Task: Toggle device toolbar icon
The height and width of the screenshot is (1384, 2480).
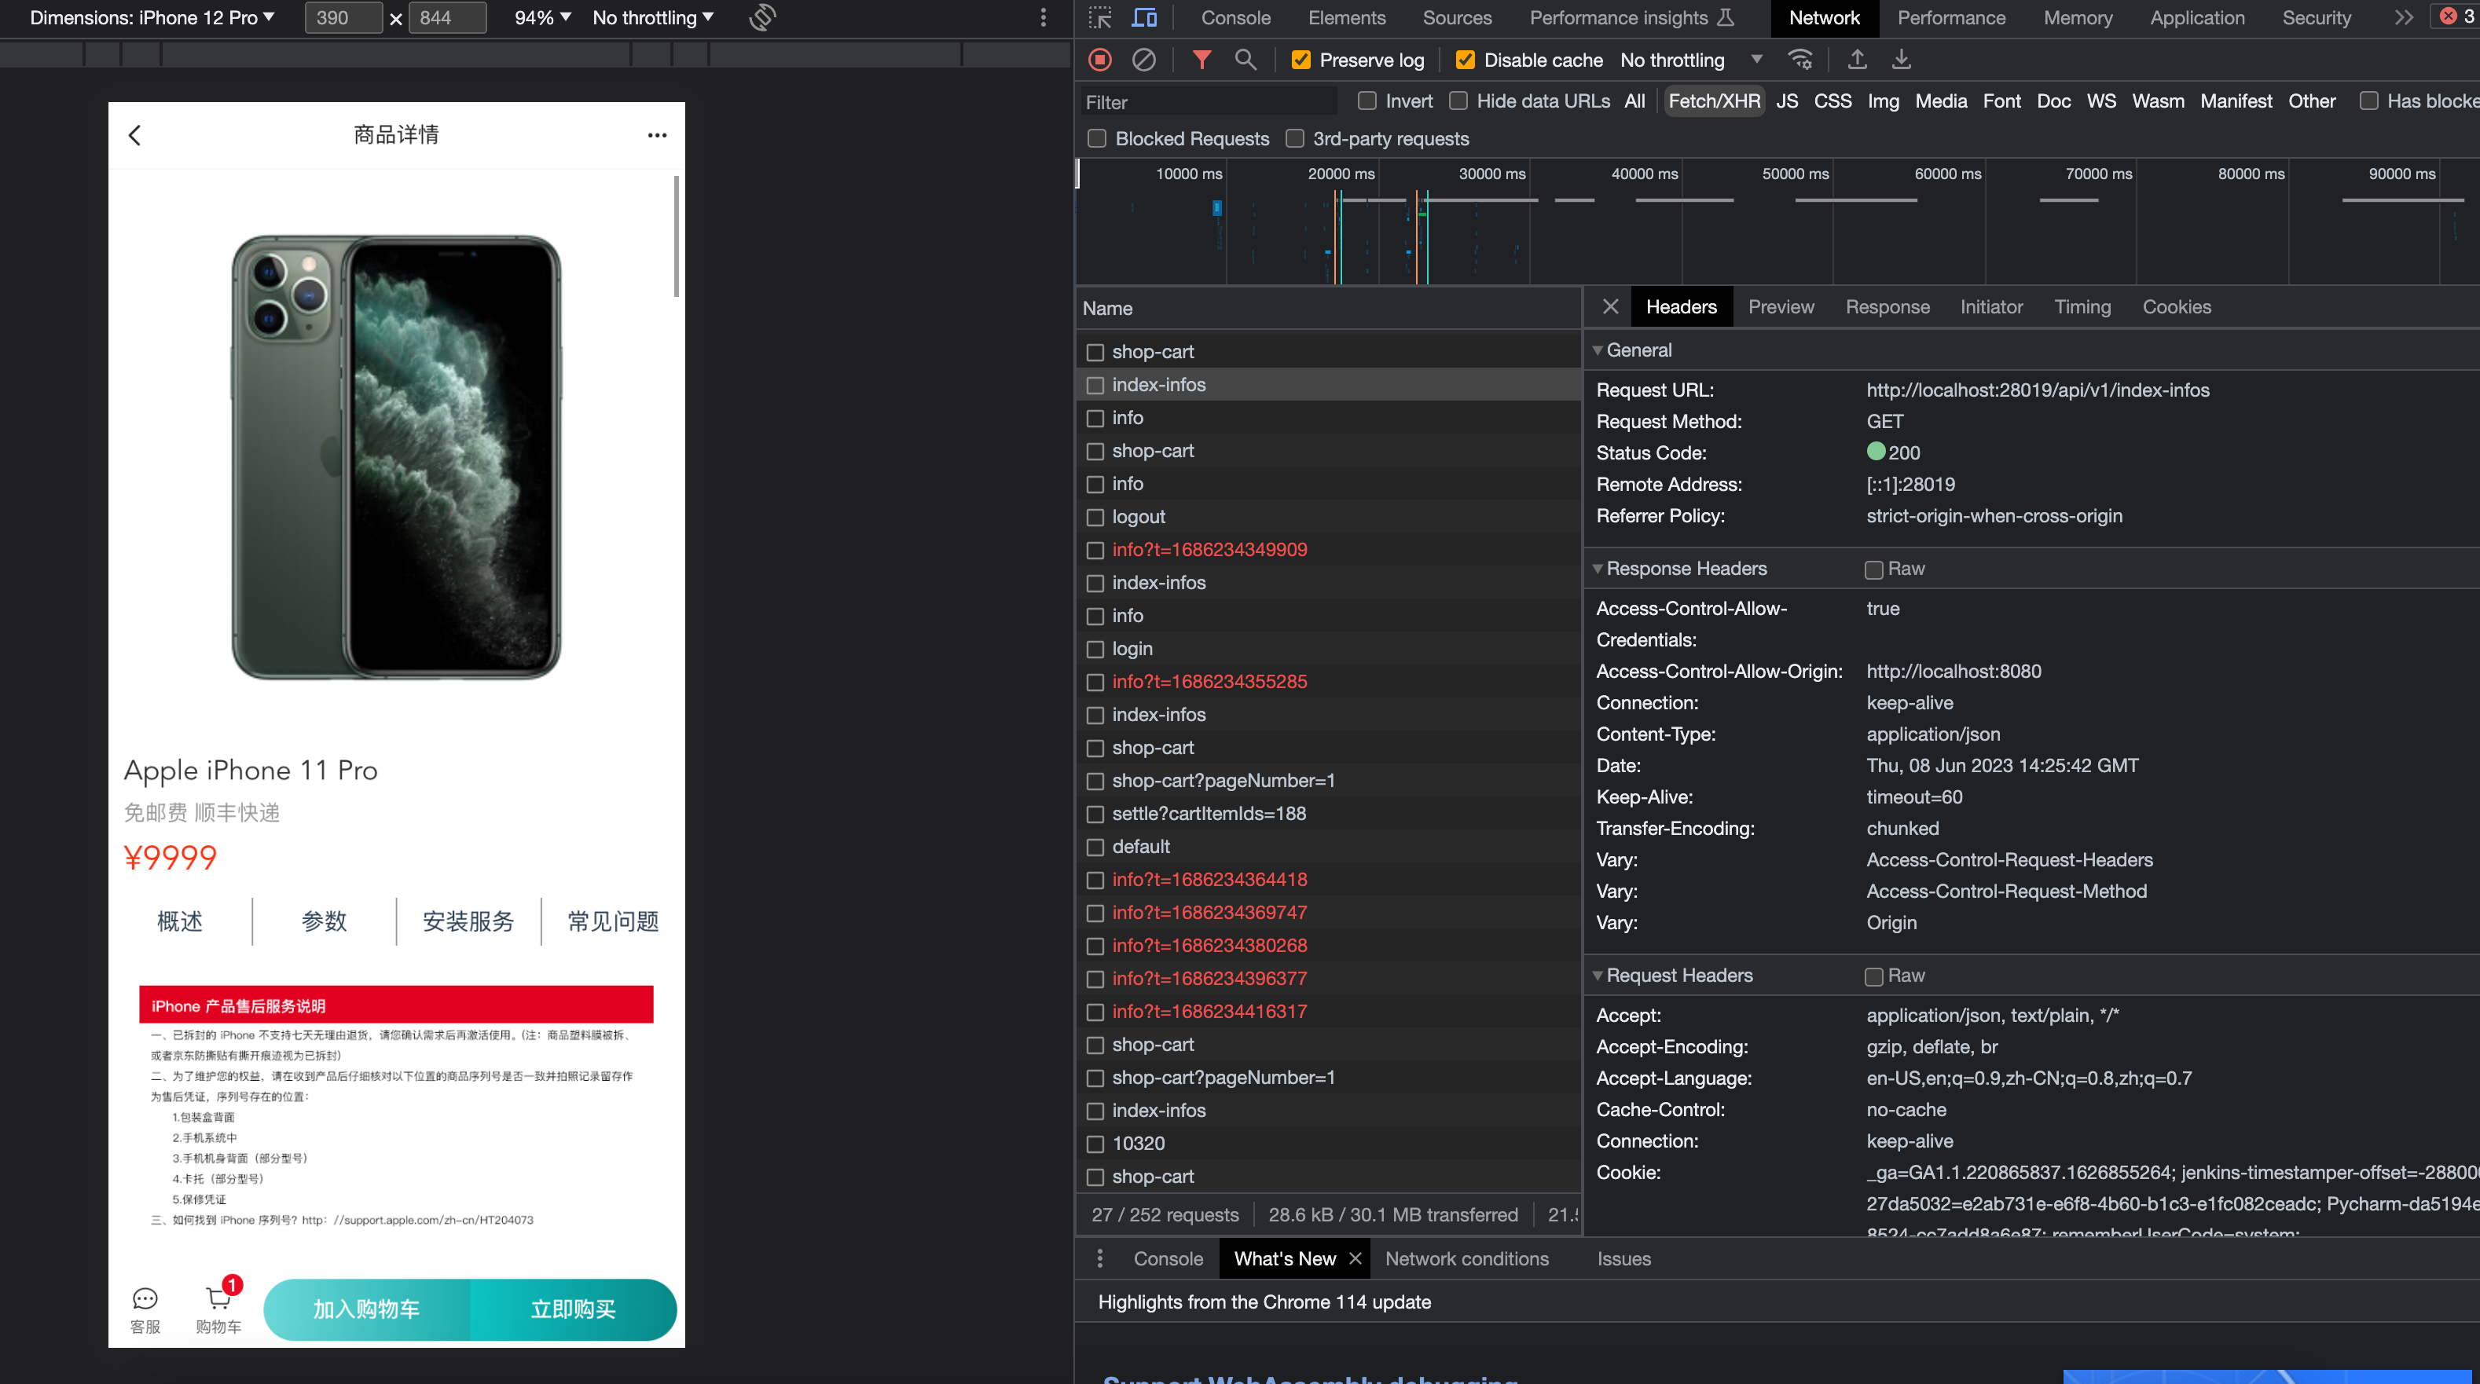Action: click(x=1145, y=17)
